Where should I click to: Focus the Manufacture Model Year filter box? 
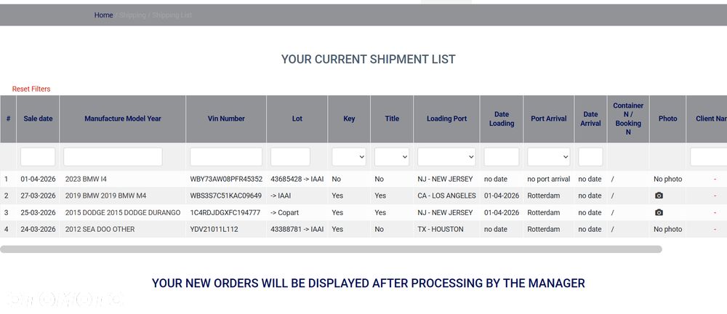click(x=113, y=156)
